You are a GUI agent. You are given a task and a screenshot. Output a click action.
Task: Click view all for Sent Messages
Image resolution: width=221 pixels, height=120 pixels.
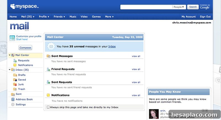(x=136, y=56)
